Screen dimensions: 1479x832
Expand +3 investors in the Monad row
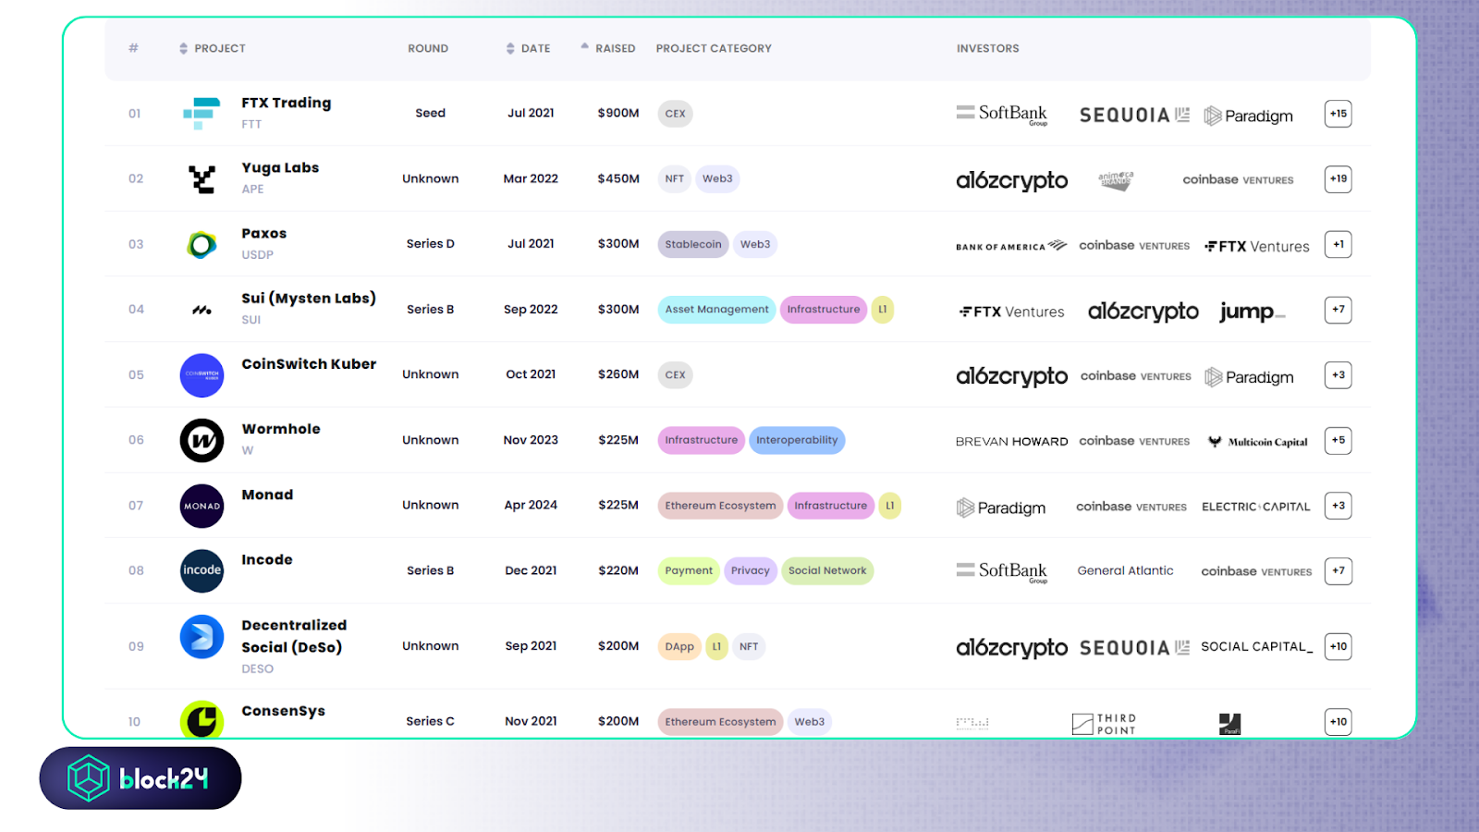coord(1338,506)
